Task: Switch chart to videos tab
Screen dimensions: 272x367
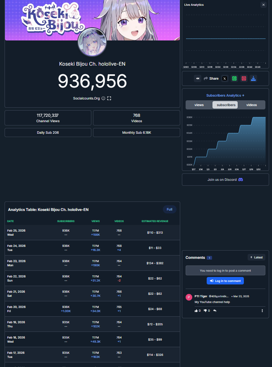Action: pos(252,105)
